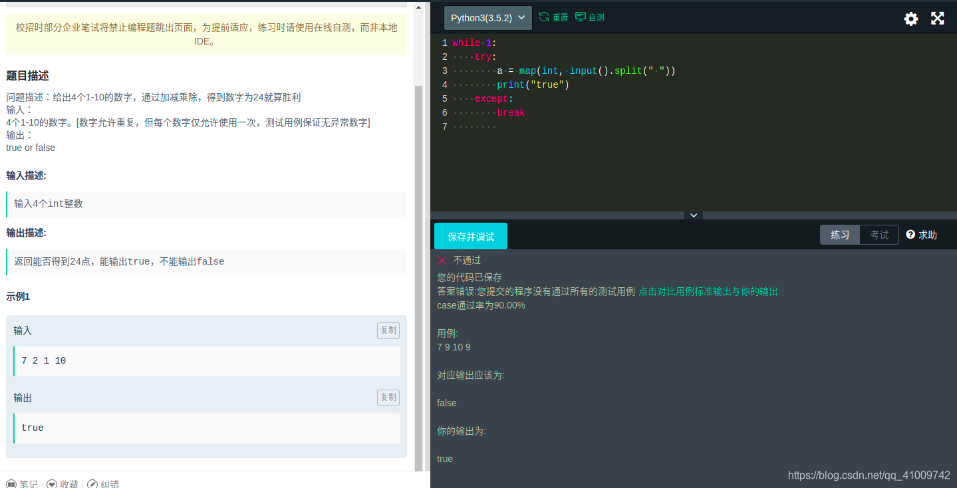This screenshot has width=957, height=488.
Task: Click the '返回能否得到24点' output description
Action: tap(119, 262)
